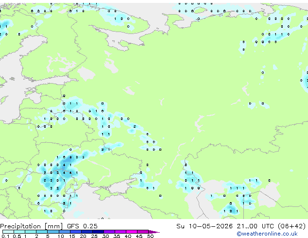The height and width of the screenshot is (238, 308).
Task: Click the '45' legend scale label
Action: point(139,236)
